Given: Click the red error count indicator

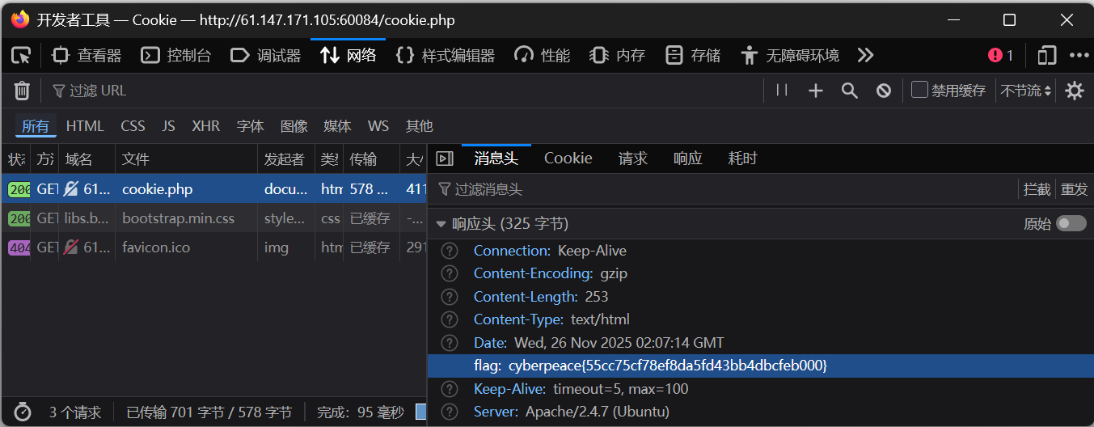Looking at the screenshot, I should (x=1000, y=55).
